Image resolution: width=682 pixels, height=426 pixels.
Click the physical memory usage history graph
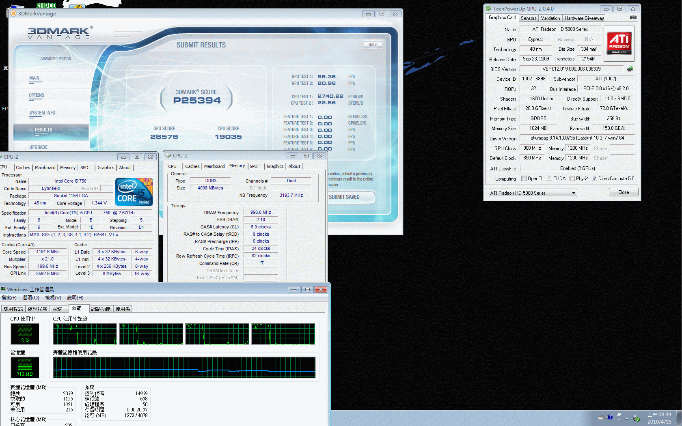click(184, 368)
